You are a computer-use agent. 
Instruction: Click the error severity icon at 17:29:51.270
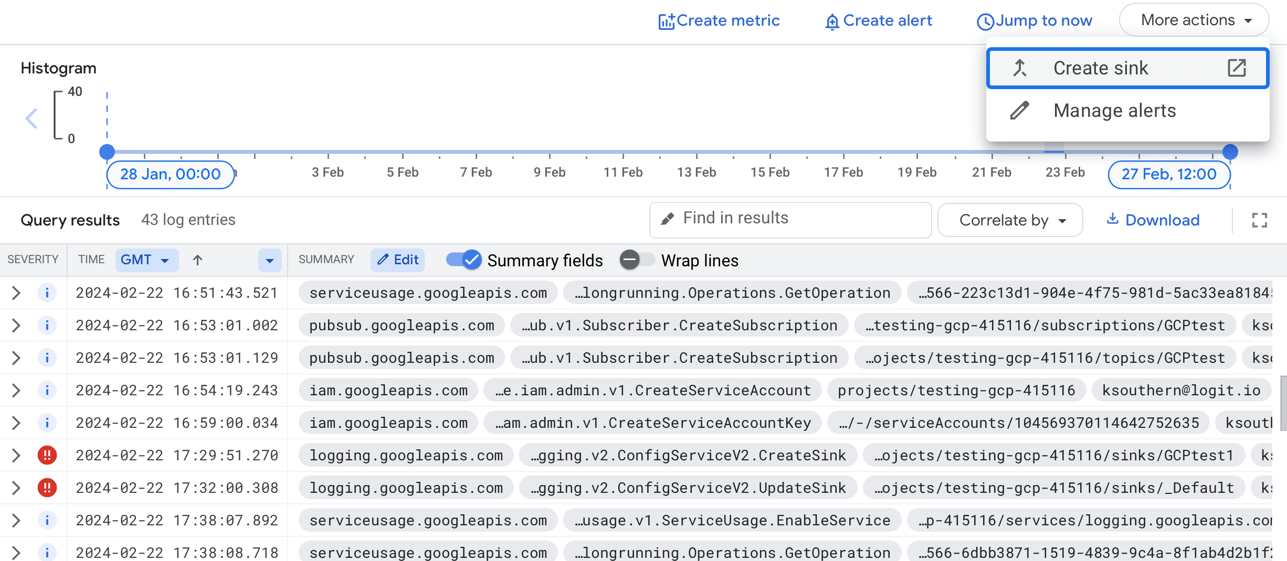coord(47,455)
